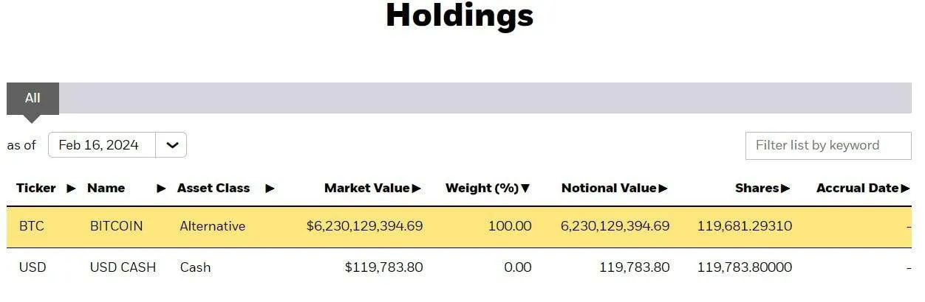Click the Market Value column header
The height and width of the screenshot is (302, 925).
(x=367, y=189)
